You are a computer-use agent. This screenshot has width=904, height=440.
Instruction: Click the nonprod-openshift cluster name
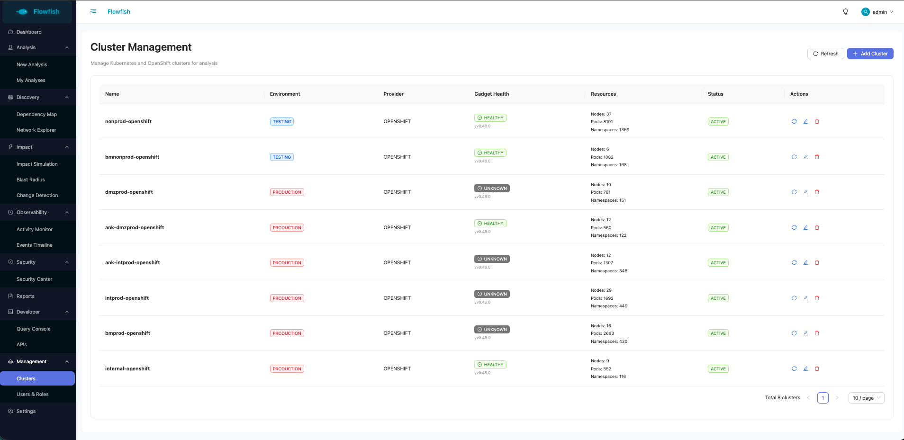[x=128, y=122]
